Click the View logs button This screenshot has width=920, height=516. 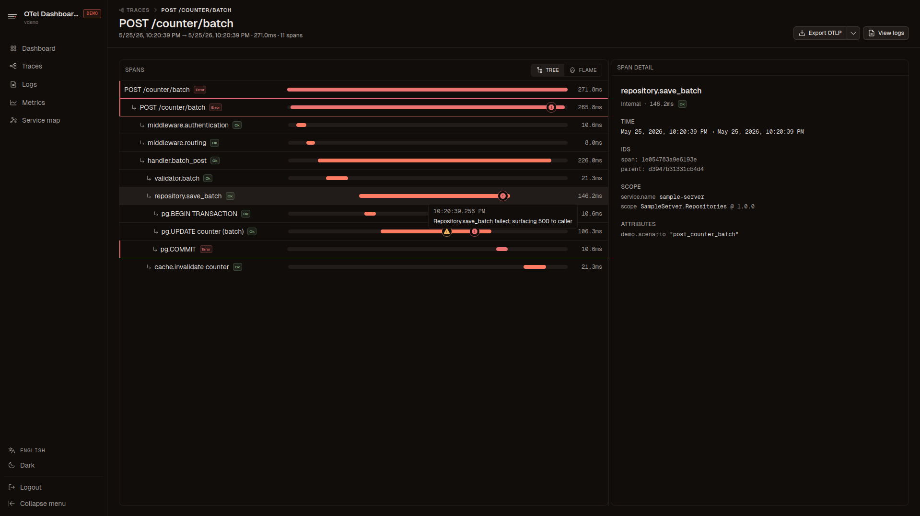[x=885, y=33]
